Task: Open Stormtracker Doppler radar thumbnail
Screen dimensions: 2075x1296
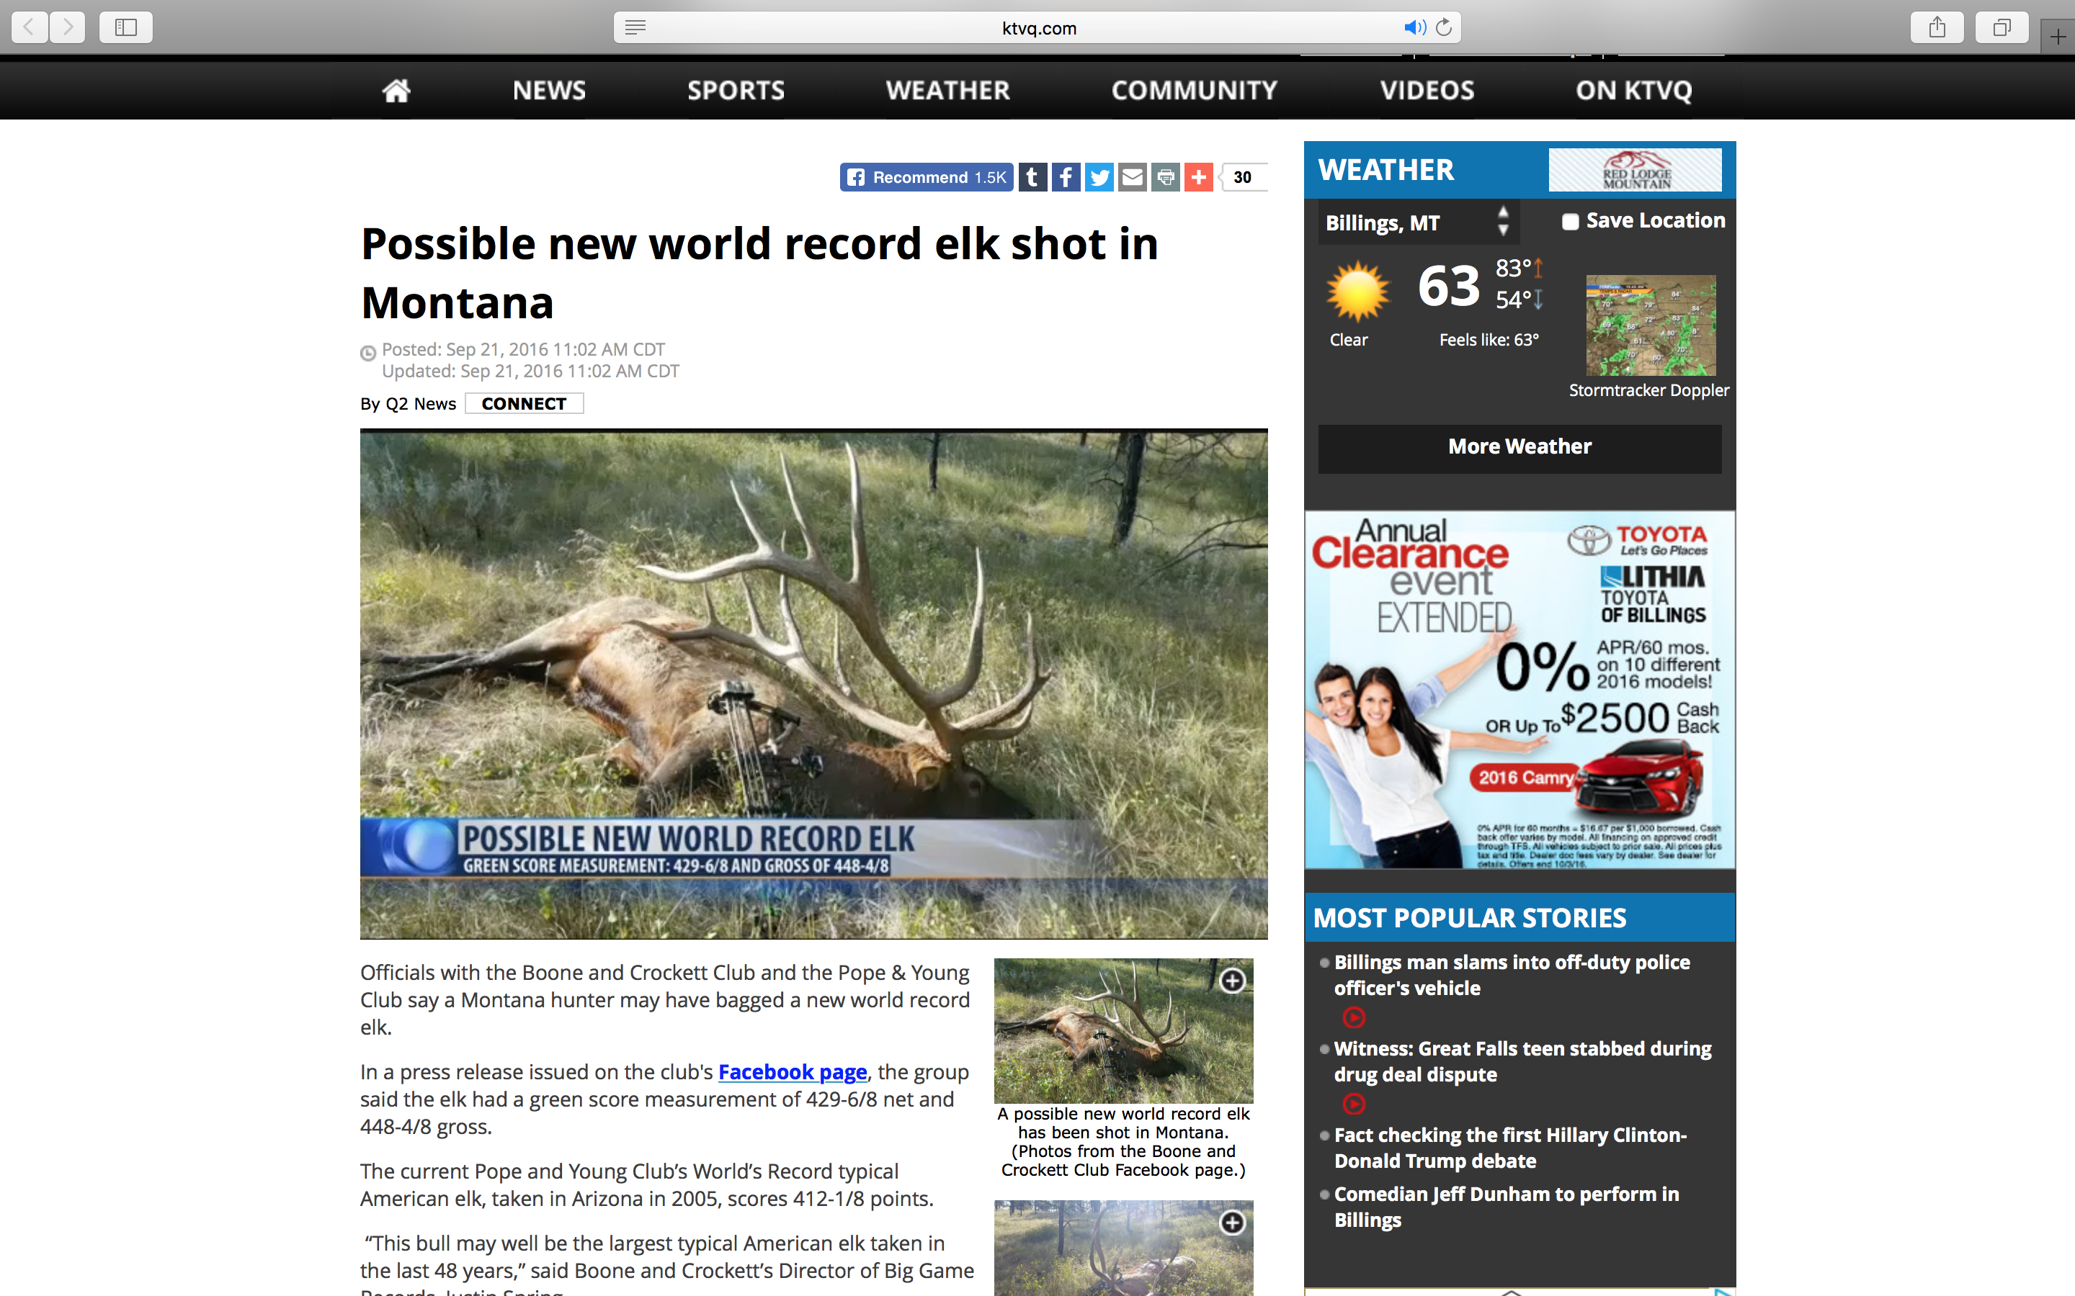Action: [x=1650, y=325]
